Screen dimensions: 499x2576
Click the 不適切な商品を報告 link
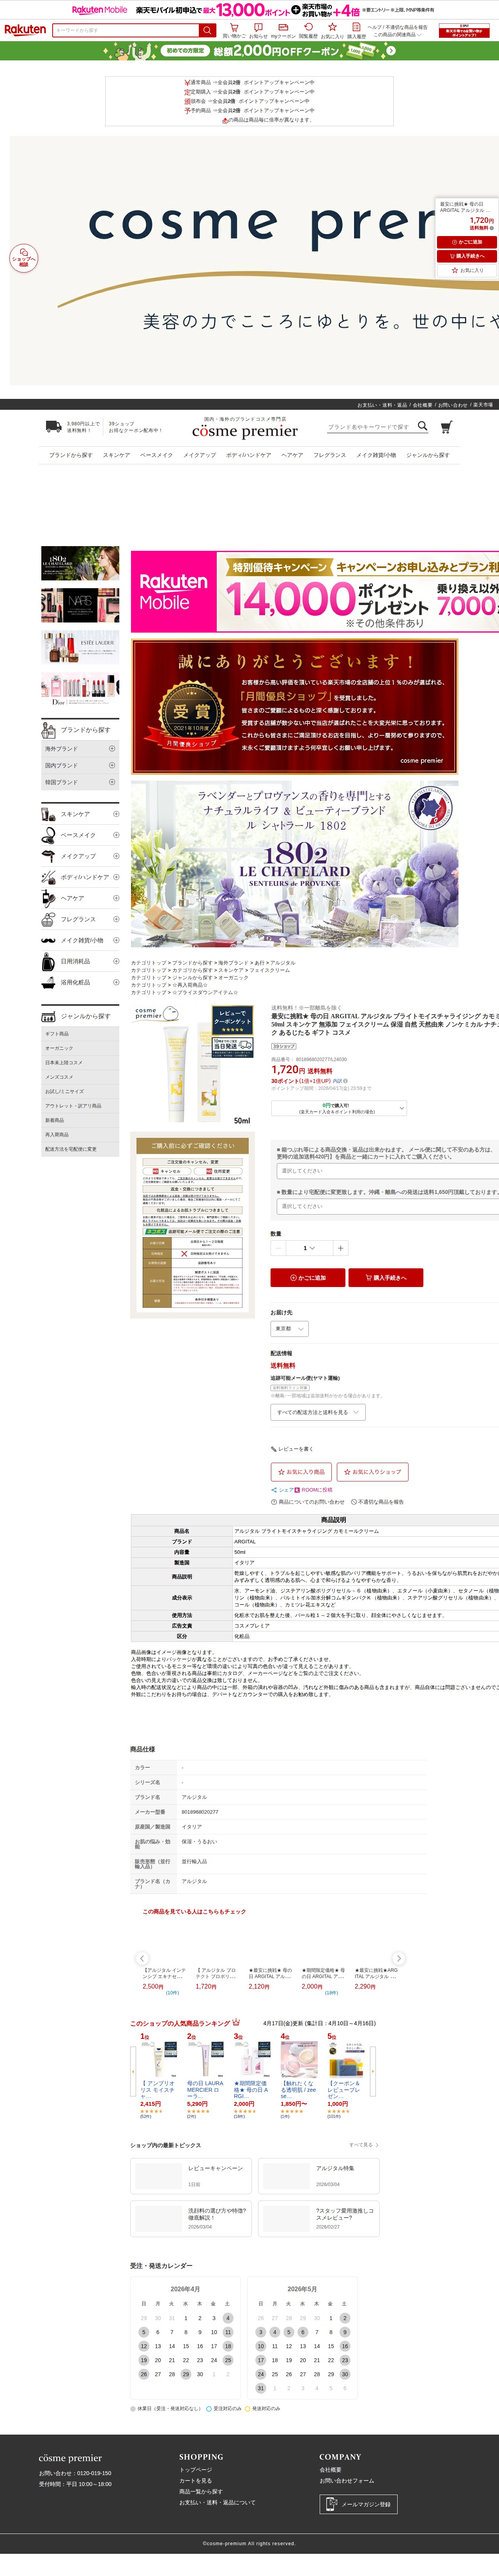378,1502
